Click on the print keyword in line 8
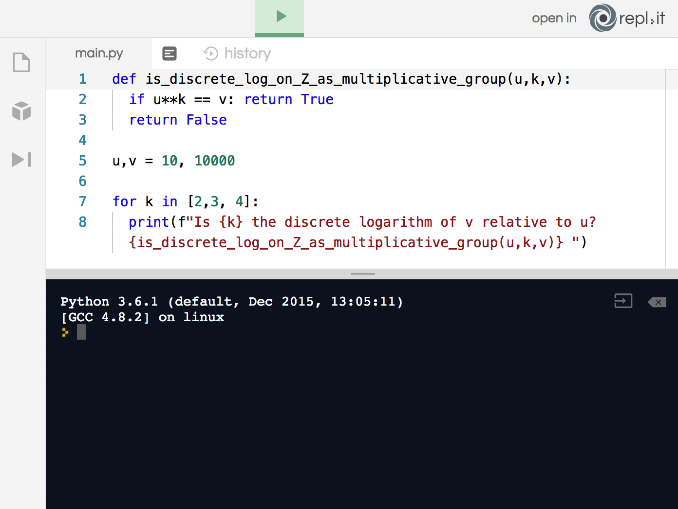This screenshot has width=678, height=509. 149,222
